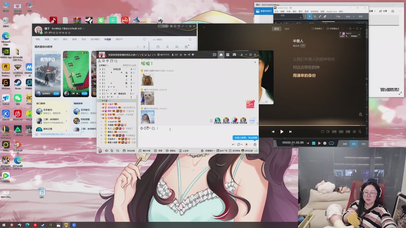Click the lyrics 词 icon in music player
The width and height of the screenshot is (406, 228).
tap(354, 132)
